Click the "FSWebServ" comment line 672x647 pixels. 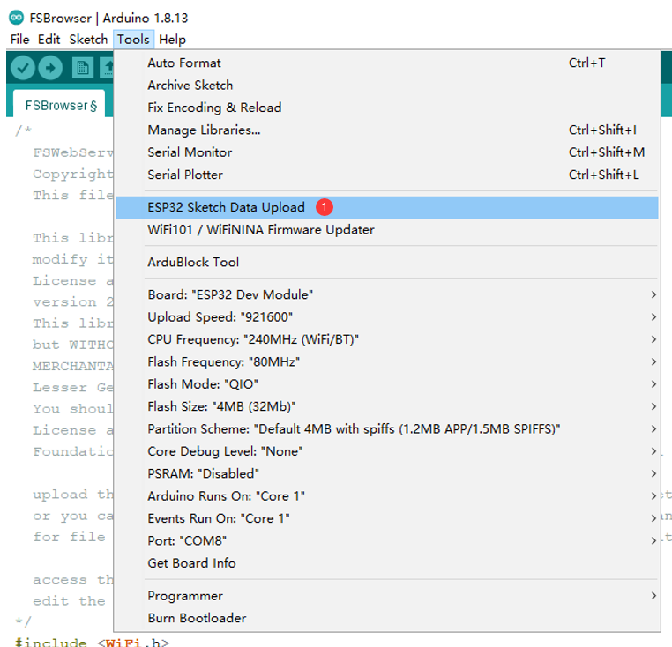click(73, 152)
